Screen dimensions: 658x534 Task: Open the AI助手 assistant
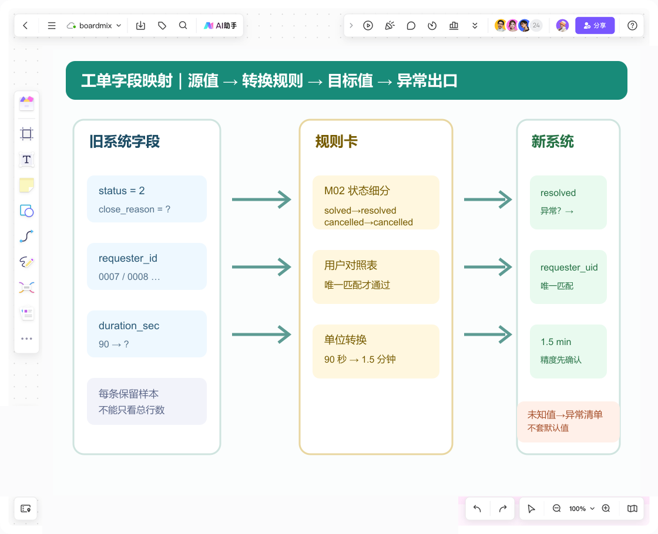click(220, 26)
